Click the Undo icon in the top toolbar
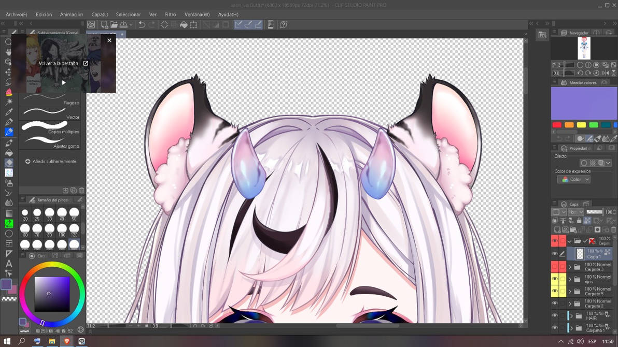 click(x=141, y=24)
